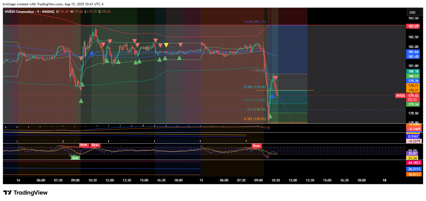The image size is (426, 201).
Task: Click the date 14 on time axis
Action: point(18,180)
